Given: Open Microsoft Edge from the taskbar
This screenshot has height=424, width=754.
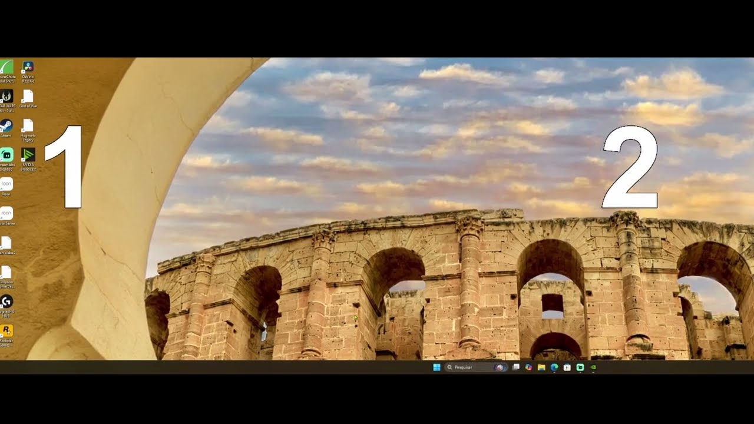Looking at the screenshot, I should coord(554,367).
